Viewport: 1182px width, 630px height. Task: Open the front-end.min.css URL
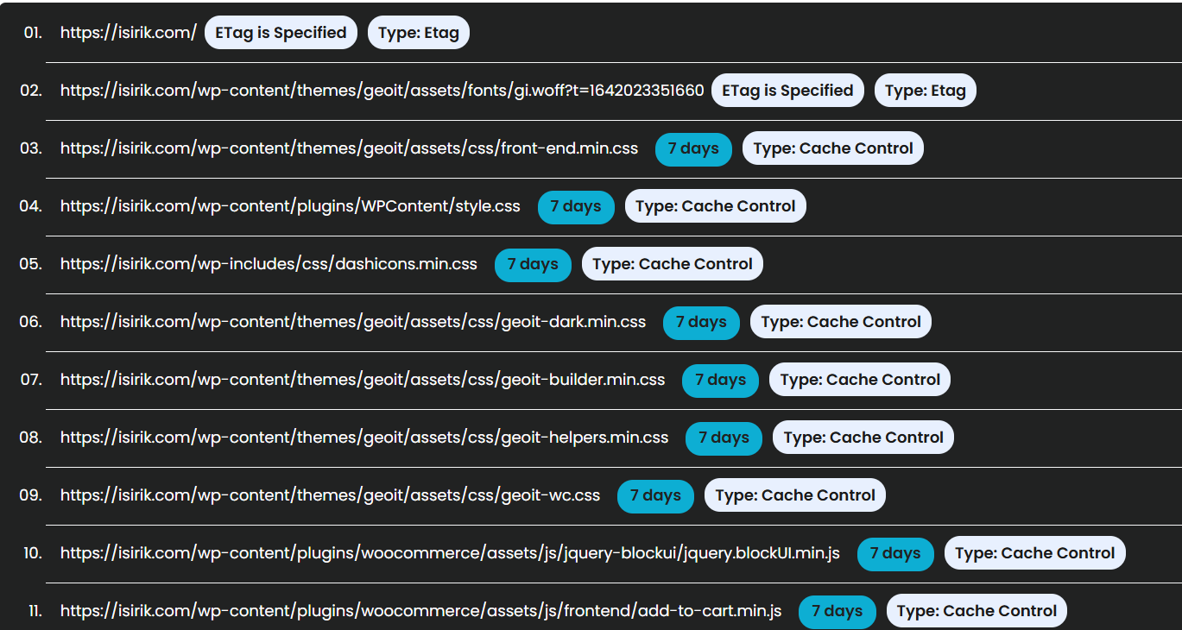(350, 148)
